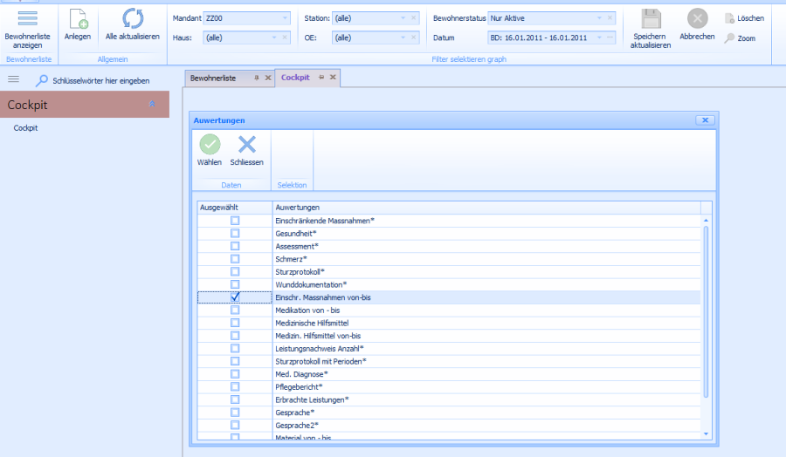Refresh with Alle aktualisieren icon
Screen dimensions: 786x457
pyautogui.click(x=132, y=19)
